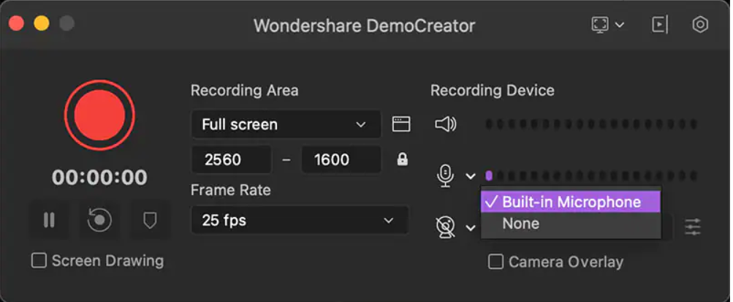Open the Full screen recording area dropdown

(286, 124)
